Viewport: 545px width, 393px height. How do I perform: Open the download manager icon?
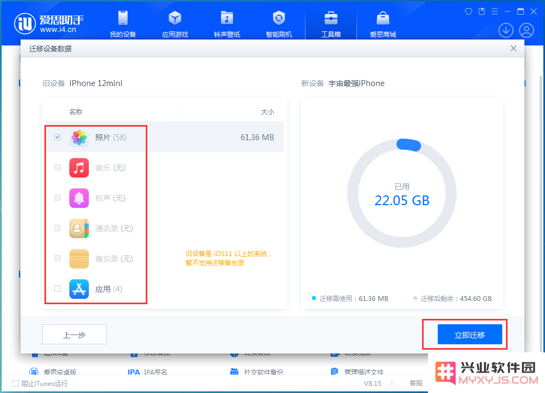coord(506,30)
